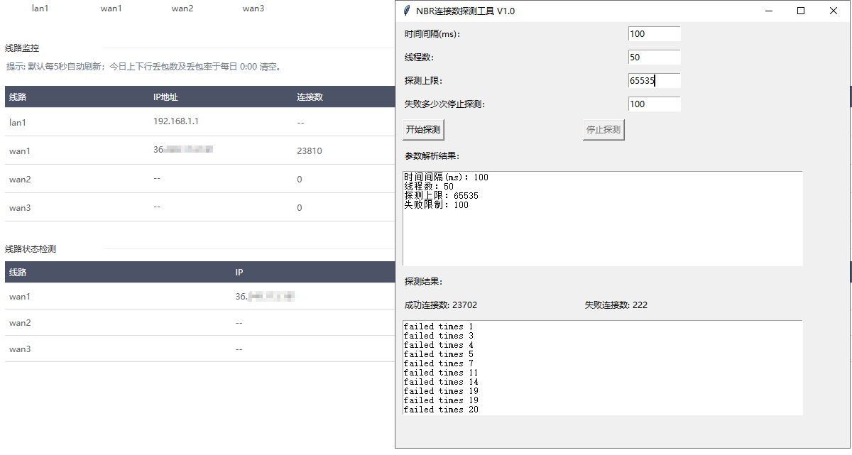Go to the wan3 tab at top
Viewport: 852px width, 455px height.
coord(253,9)
